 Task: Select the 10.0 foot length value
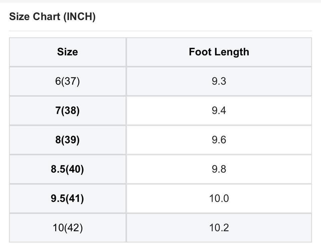pyautogui.click(x=219, y=198)
